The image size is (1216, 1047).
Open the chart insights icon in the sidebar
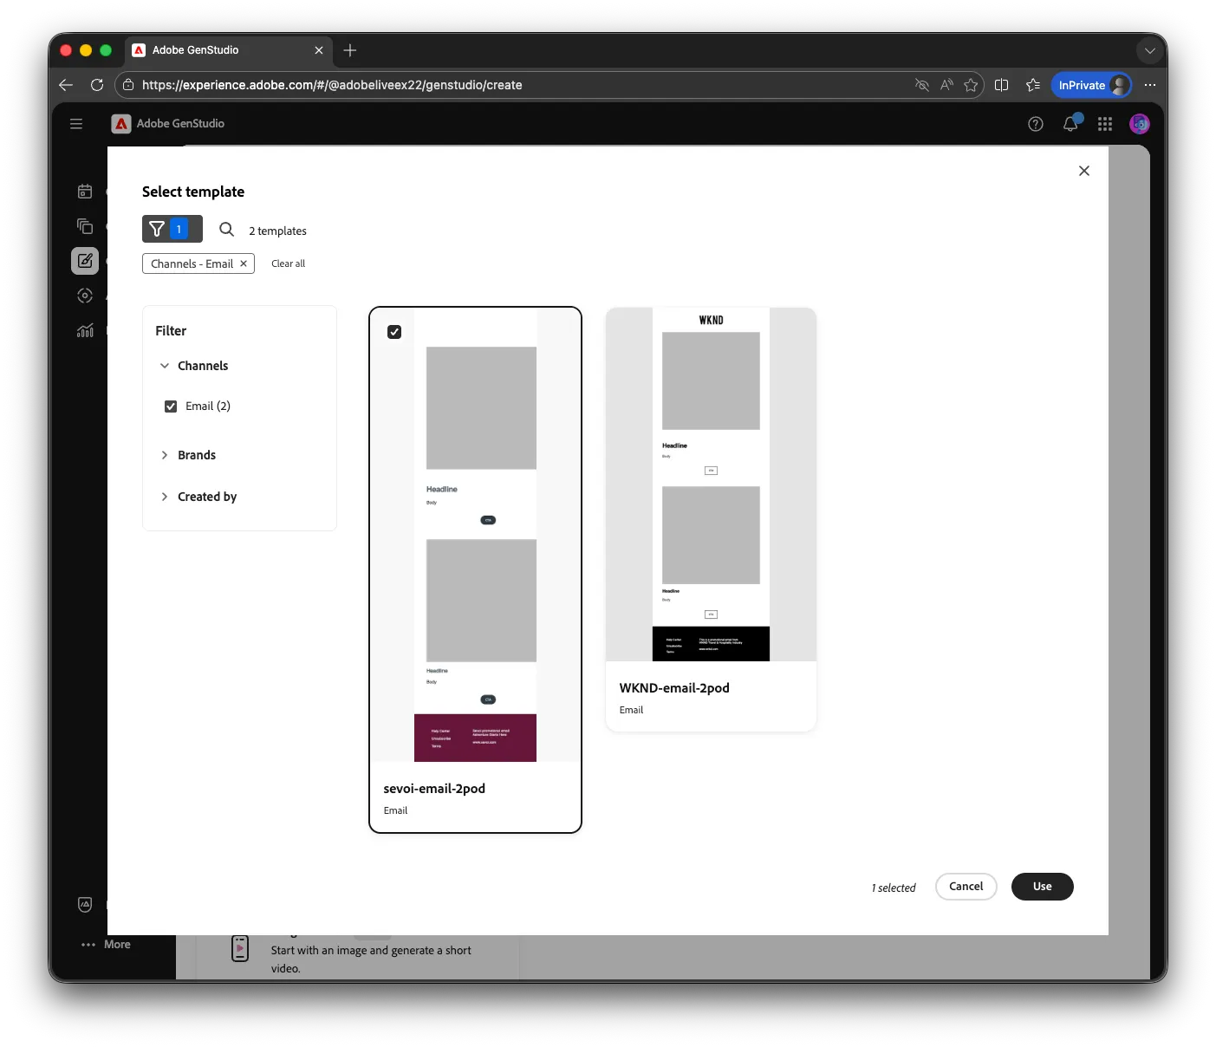[x=85, y=330]
